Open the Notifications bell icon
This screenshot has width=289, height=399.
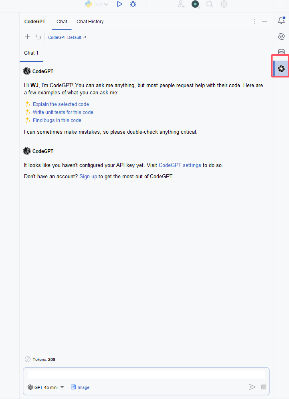click(x=281, y=20)
